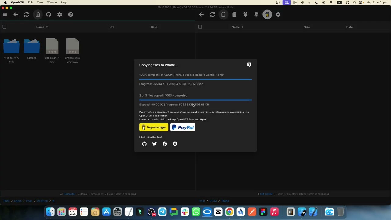Screen dimensions: 391x220
Task: Click the plug MTP connection icon
Action: (245, 14)
